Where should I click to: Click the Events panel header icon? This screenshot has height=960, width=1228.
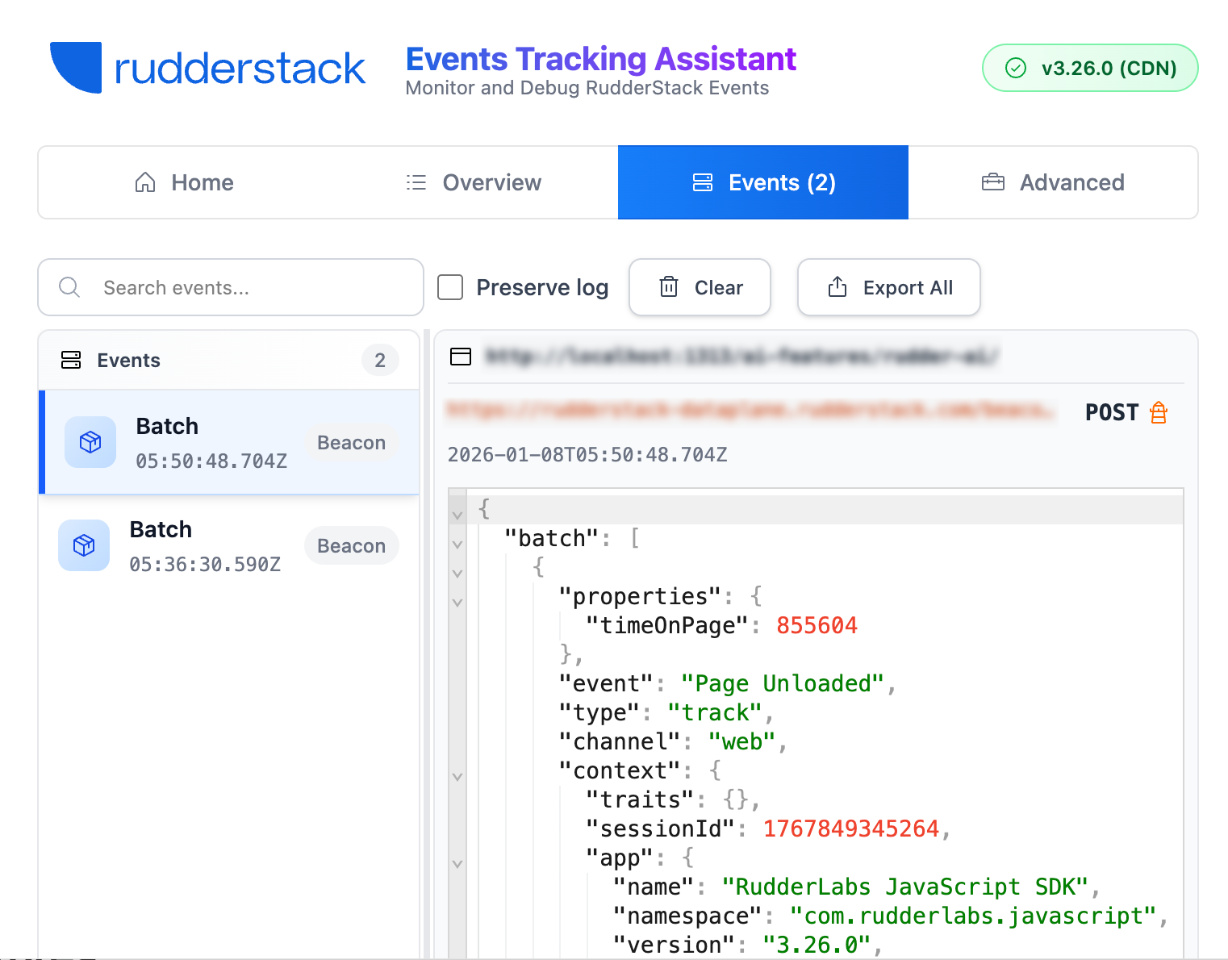(71, 360)
